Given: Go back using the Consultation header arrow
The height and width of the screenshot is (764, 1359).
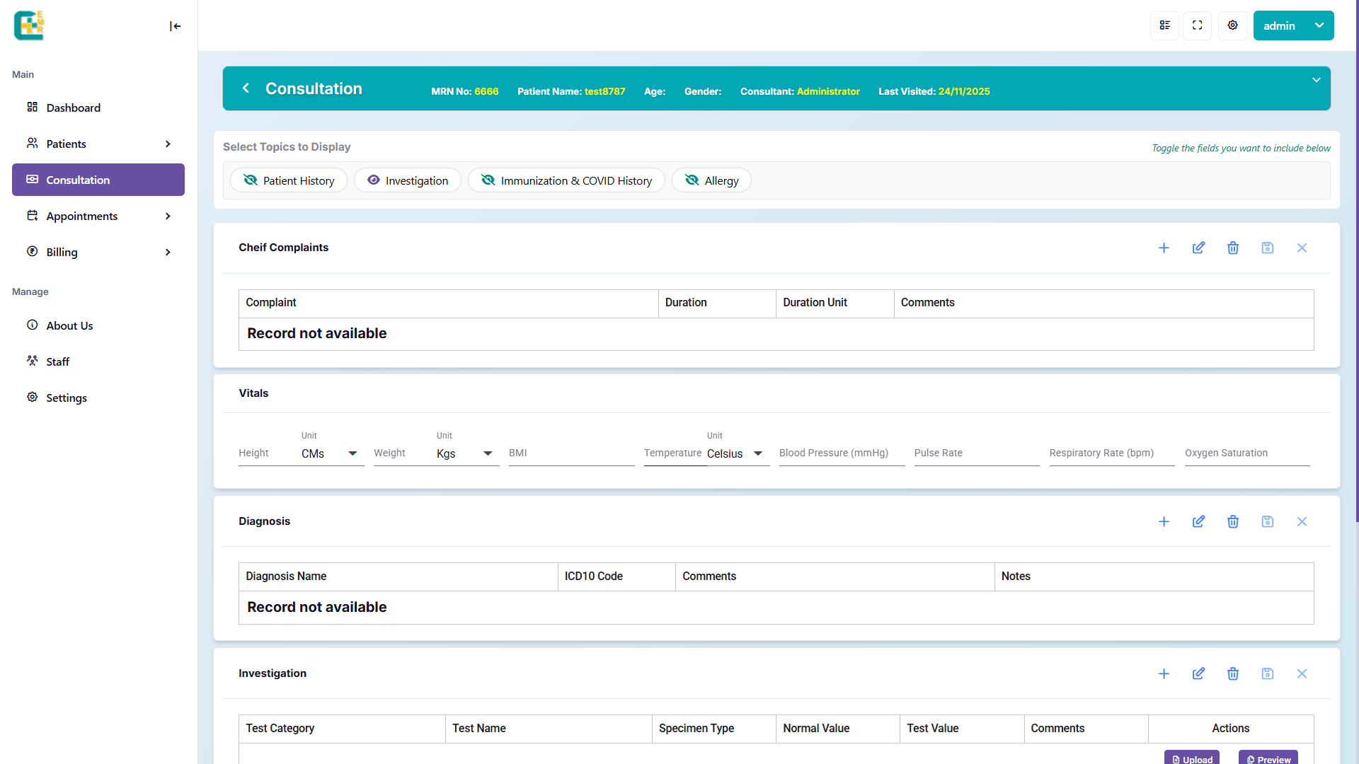Looking at the screenshot, I should pyautogui.click(x=246, y=88).
